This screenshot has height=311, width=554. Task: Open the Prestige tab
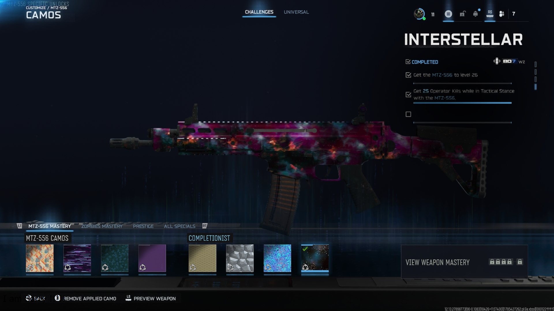pos(143,226)
